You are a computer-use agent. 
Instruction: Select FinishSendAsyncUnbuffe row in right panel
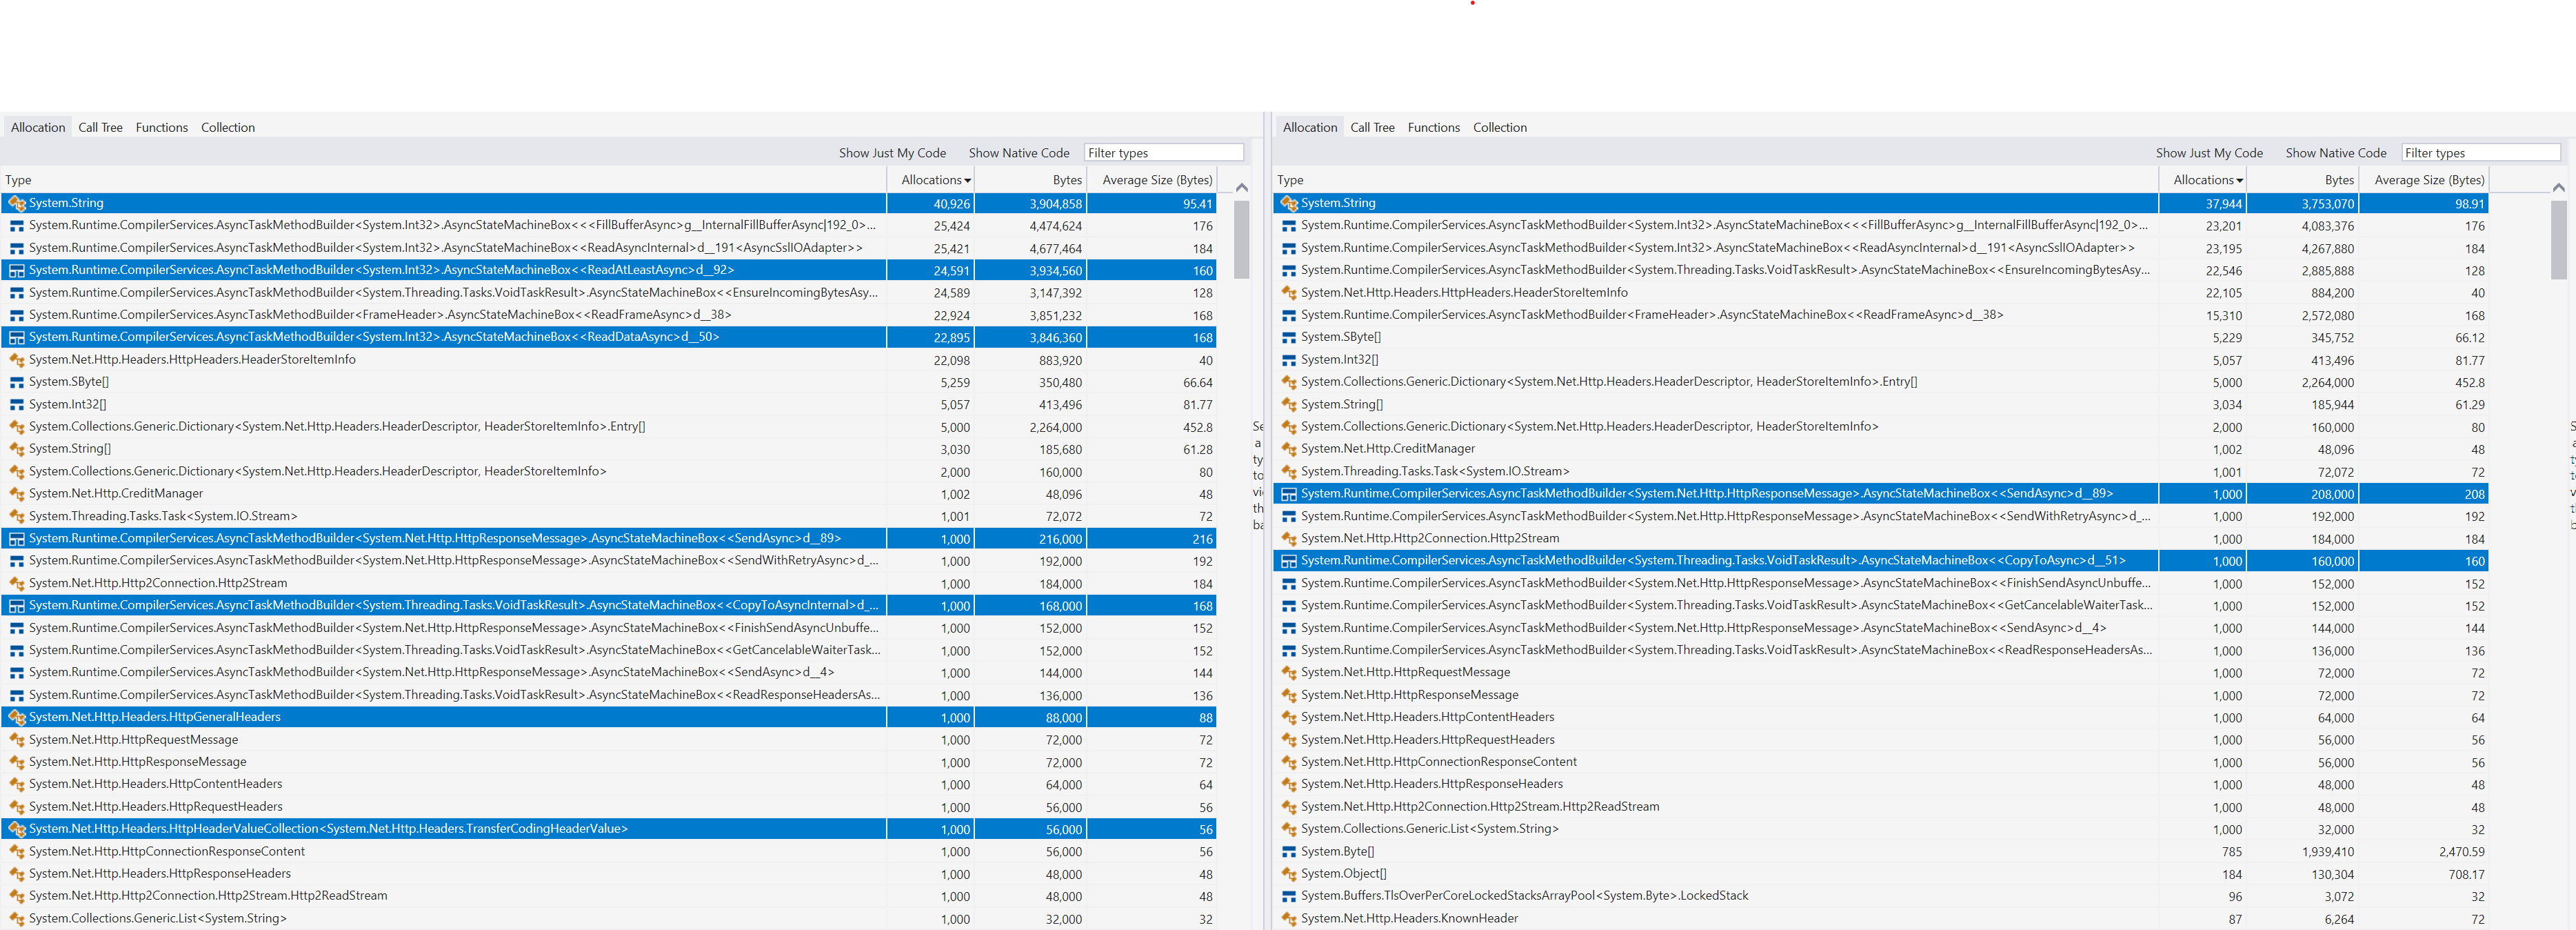(1880, 584)
